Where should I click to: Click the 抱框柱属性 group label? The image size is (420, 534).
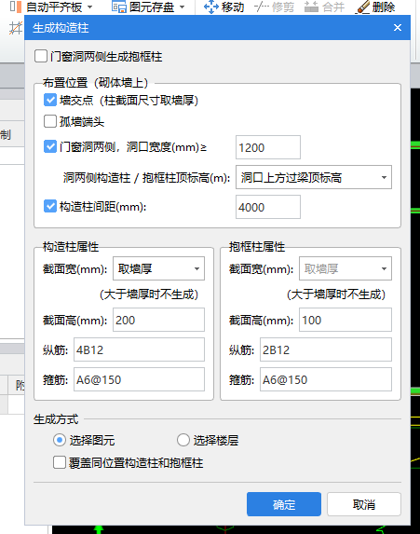pos(257,247)
